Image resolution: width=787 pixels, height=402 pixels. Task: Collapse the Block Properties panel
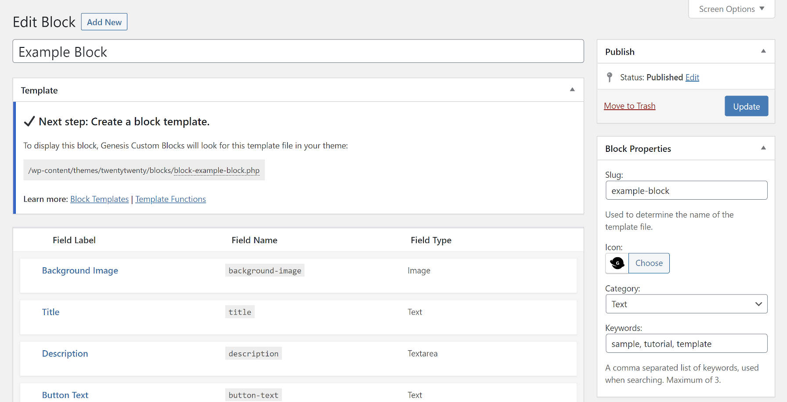coord(763,148)
